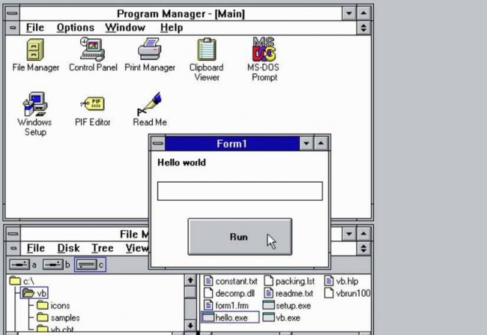Restore the Main group window
The height and width of the screenshot is (335, 487).
point(363,28)
